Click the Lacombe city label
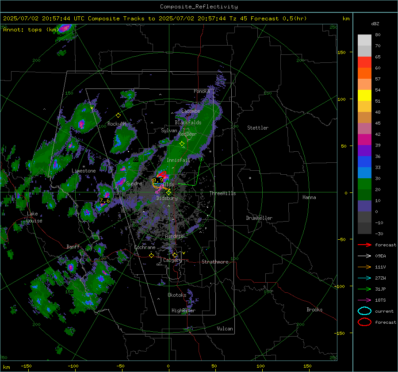The height and width of the screenshot is (372, 398). click(191, 111)
